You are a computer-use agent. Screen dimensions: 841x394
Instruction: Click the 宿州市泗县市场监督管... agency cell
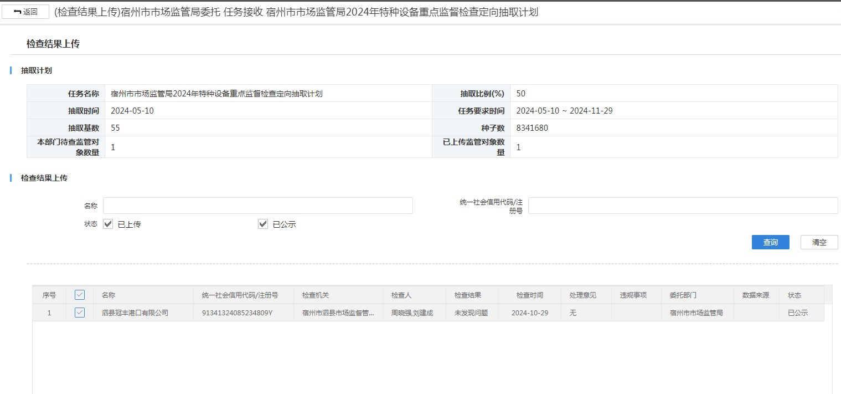[x=338, y=313]
